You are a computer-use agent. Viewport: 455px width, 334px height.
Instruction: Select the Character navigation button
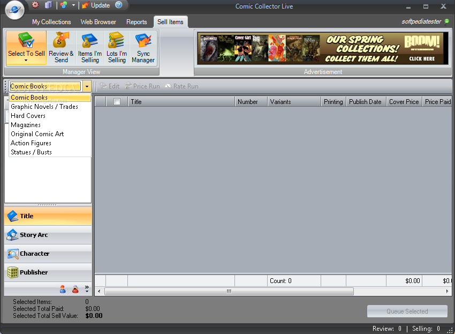click(x=48, y=254)
